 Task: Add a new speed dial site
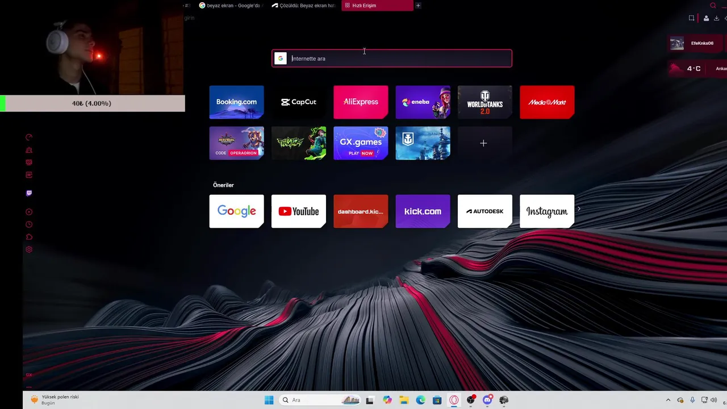pos(485,143)
